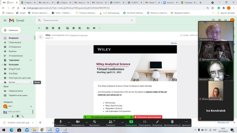Open Zoom Security shield button
The image size is (237, 133).
click(94, 123)
